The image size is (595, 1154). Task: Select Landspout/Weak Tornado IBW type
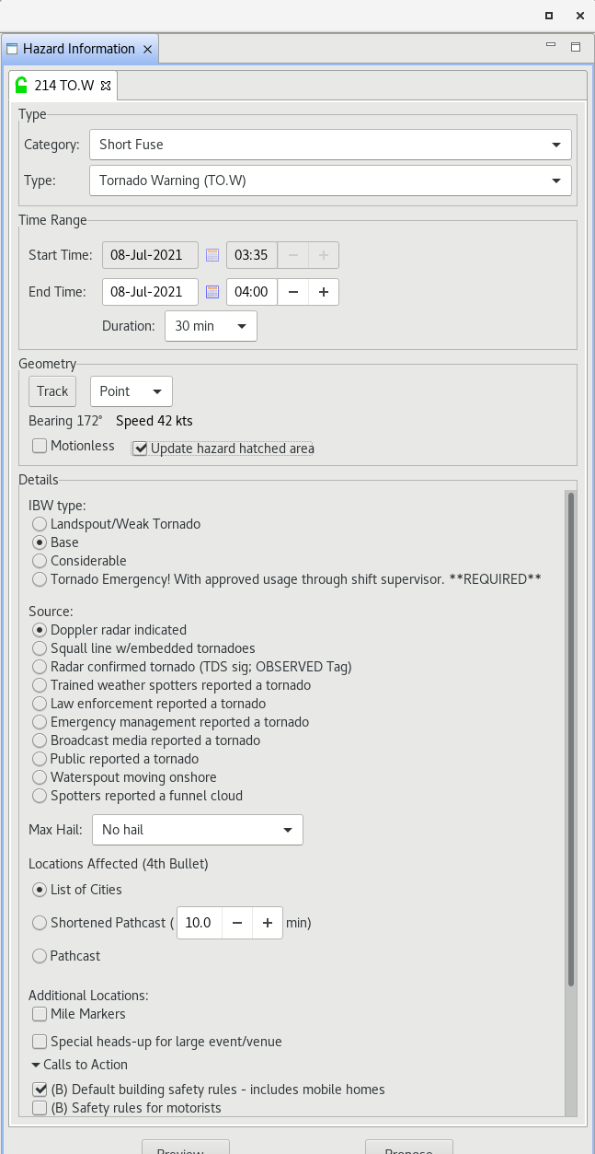click(40, 524)
